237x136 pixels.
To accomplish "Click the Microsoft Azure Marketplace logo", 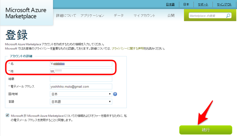I will pyautogui.click(x=26, y=13).
